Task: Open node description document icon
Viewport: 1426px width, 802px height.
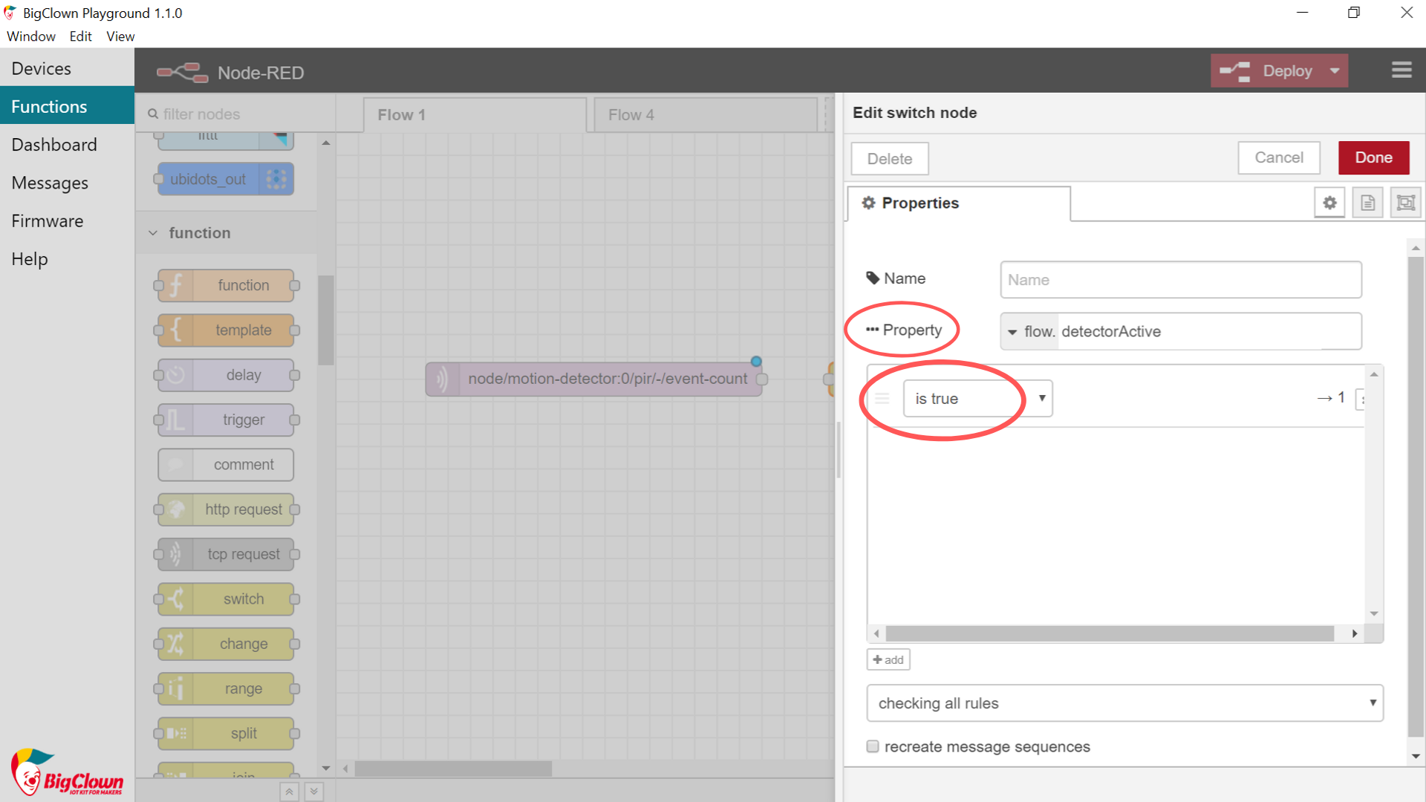Action: (x=1367, y=203)
